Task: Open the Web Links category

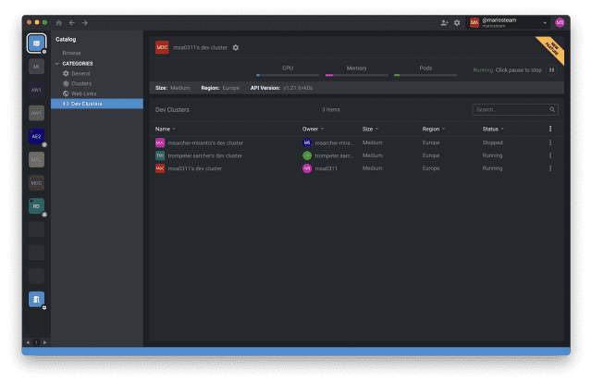Action: coord(84,93)
